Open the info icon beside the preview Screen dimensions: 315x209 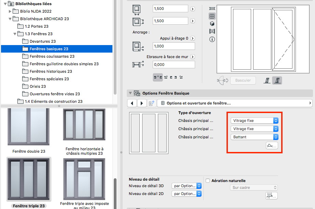pyautogui.click(x=212, y=39)
